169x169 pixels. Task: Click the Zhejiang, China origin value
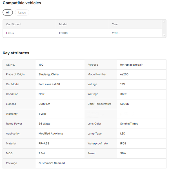tap(48, 74)
